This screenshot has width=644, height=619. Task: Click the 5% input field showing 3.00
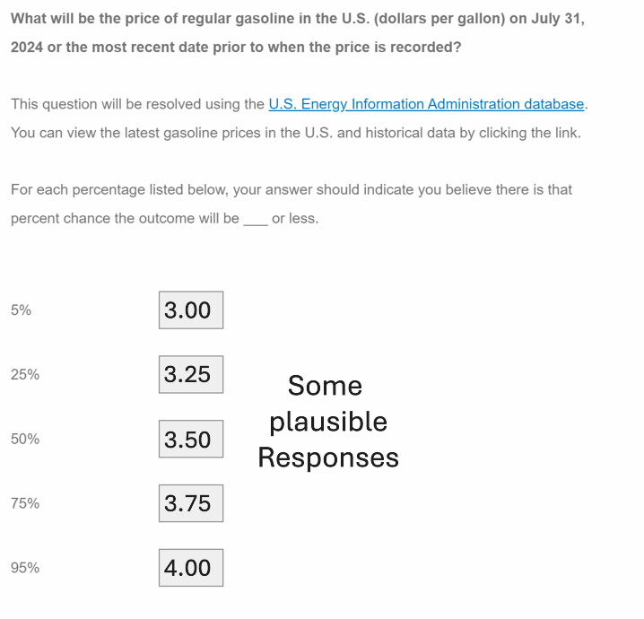point(191,310)
